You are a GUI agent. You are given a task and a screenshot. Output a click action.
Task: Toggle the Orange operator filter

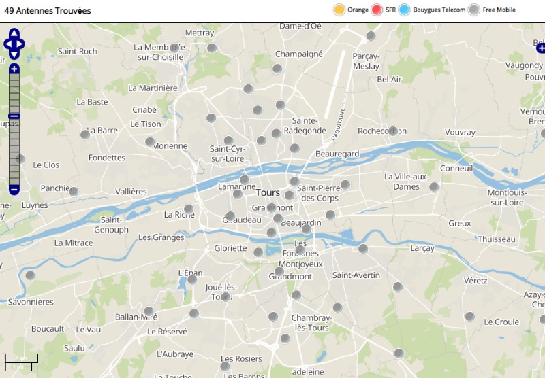click(x=339, y=10)
